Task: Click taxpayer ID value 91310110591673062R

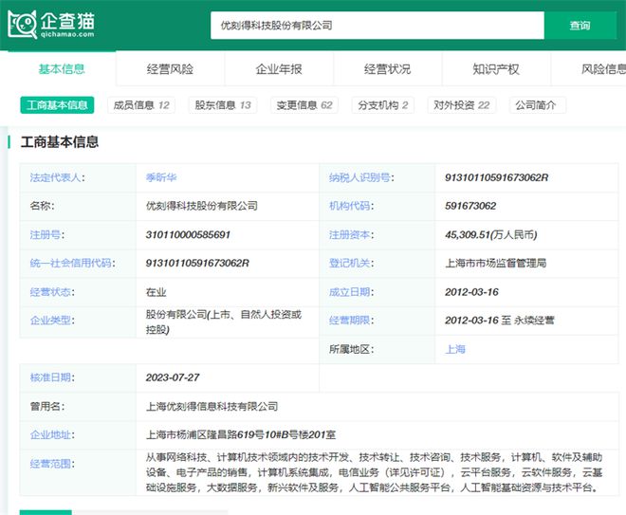Action: tap(497, 177)
